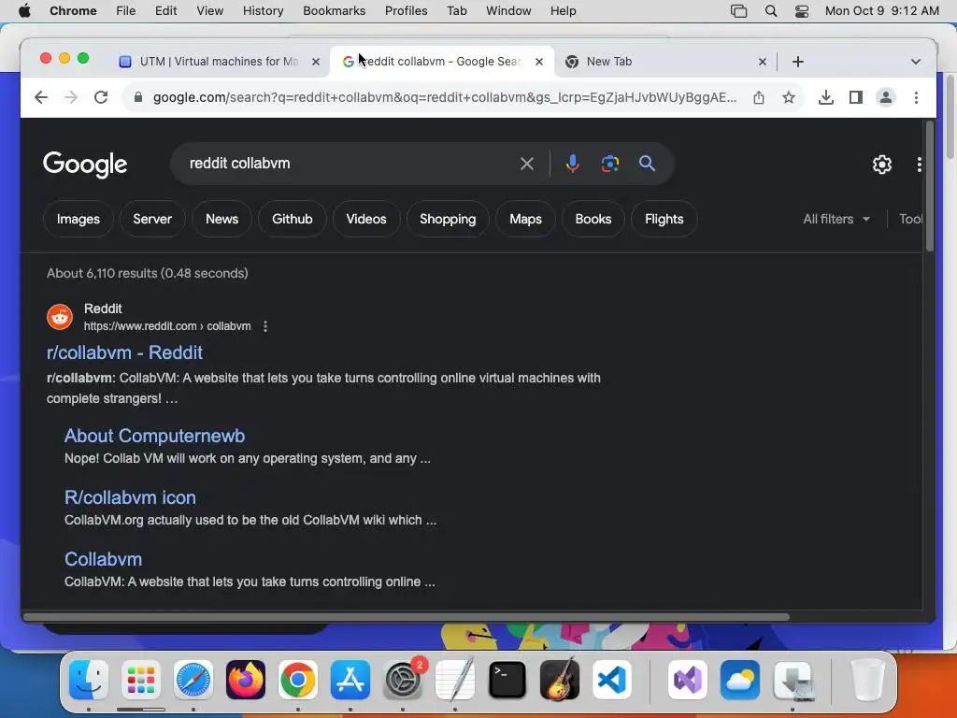Open the Chrome profile avatar

(886, 97)
